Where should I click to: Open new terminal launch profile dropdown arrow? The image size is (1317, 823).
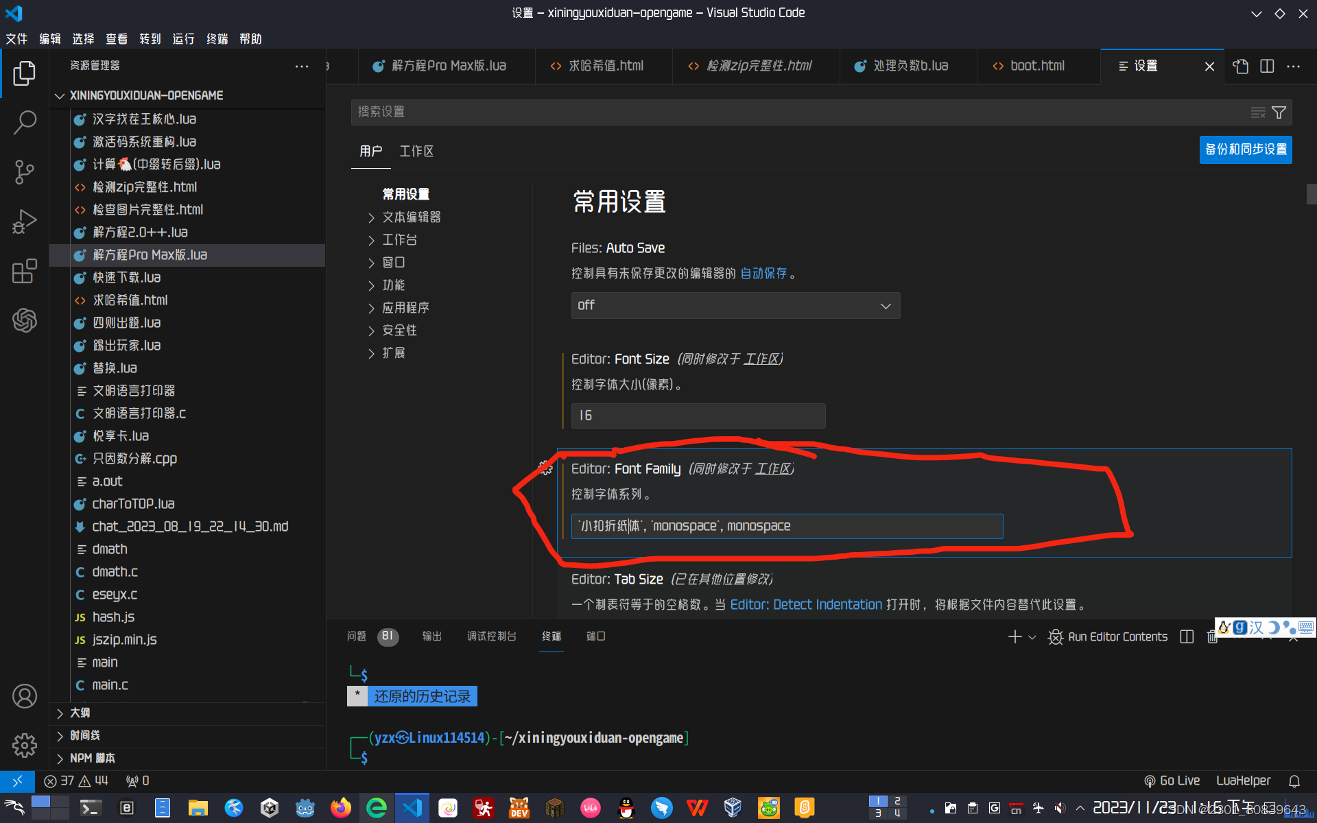(1032, 637)
